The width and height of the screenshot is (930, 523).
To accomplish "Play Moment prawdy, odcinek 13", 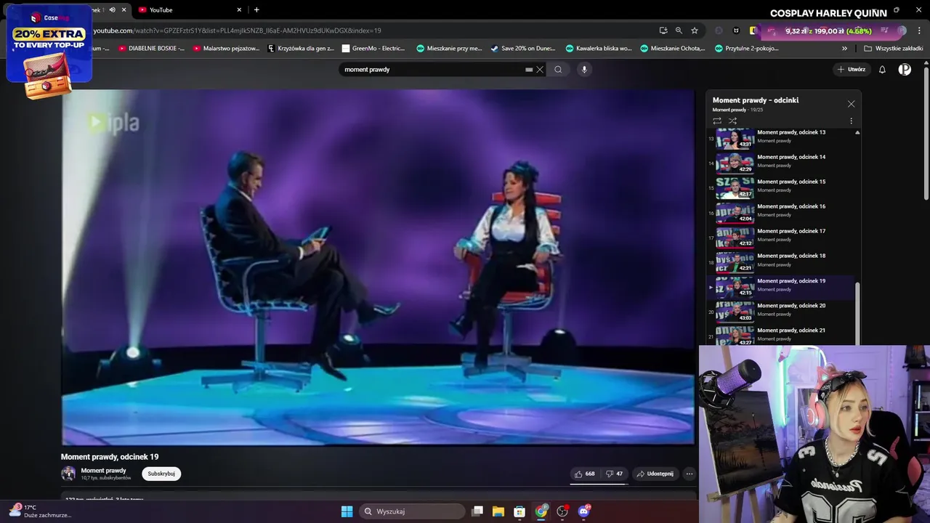I will [783, 137].
